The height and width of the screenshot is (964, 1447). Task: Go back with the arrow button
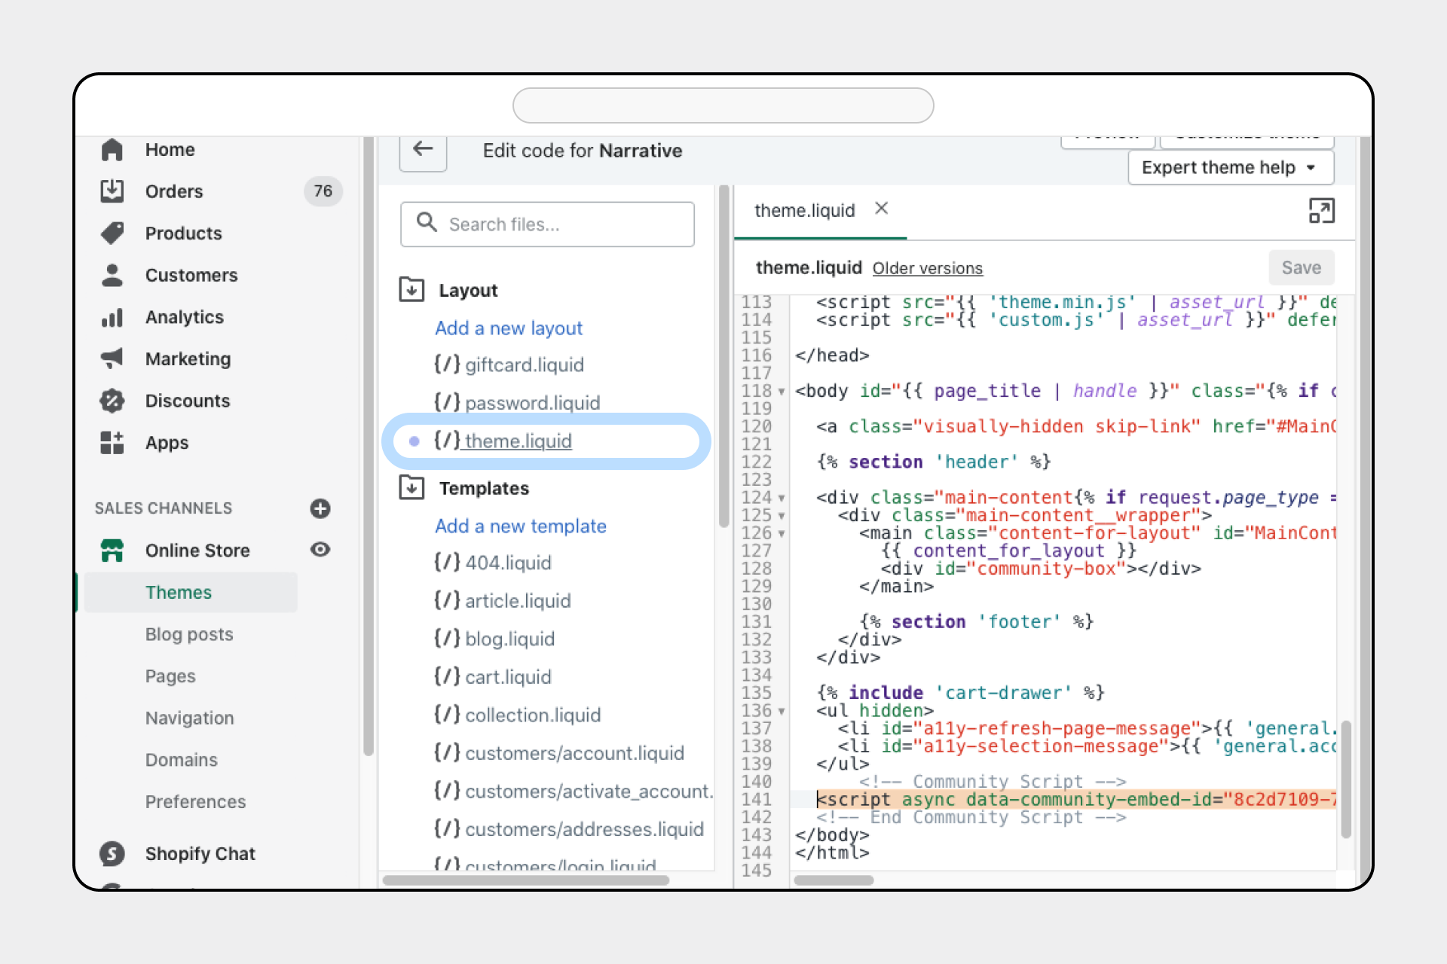423,150
